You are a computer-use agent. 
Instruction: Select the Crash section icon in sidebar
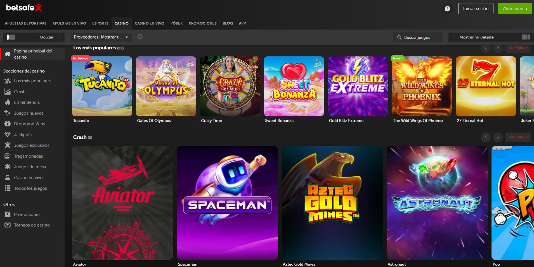click(8, 92)
